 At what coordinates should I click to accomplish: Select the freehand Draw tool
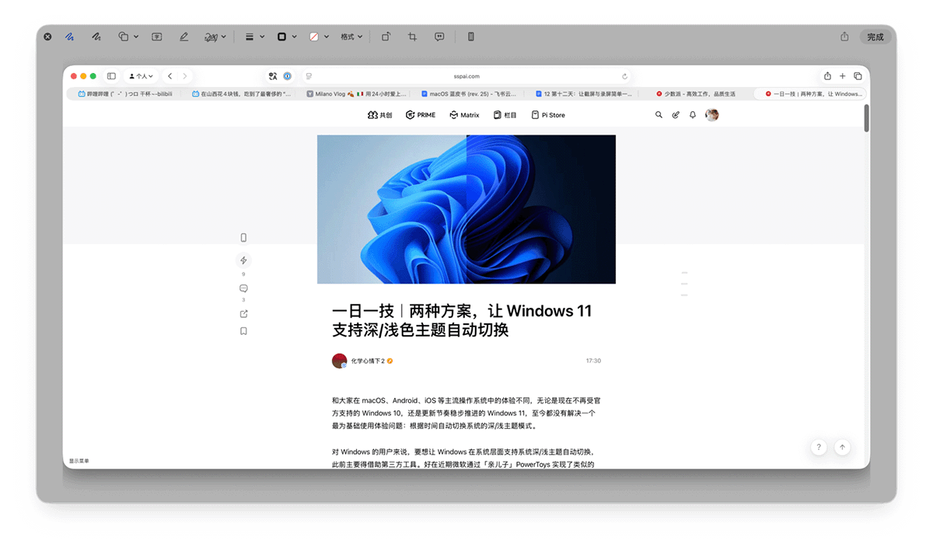(96, 37)
